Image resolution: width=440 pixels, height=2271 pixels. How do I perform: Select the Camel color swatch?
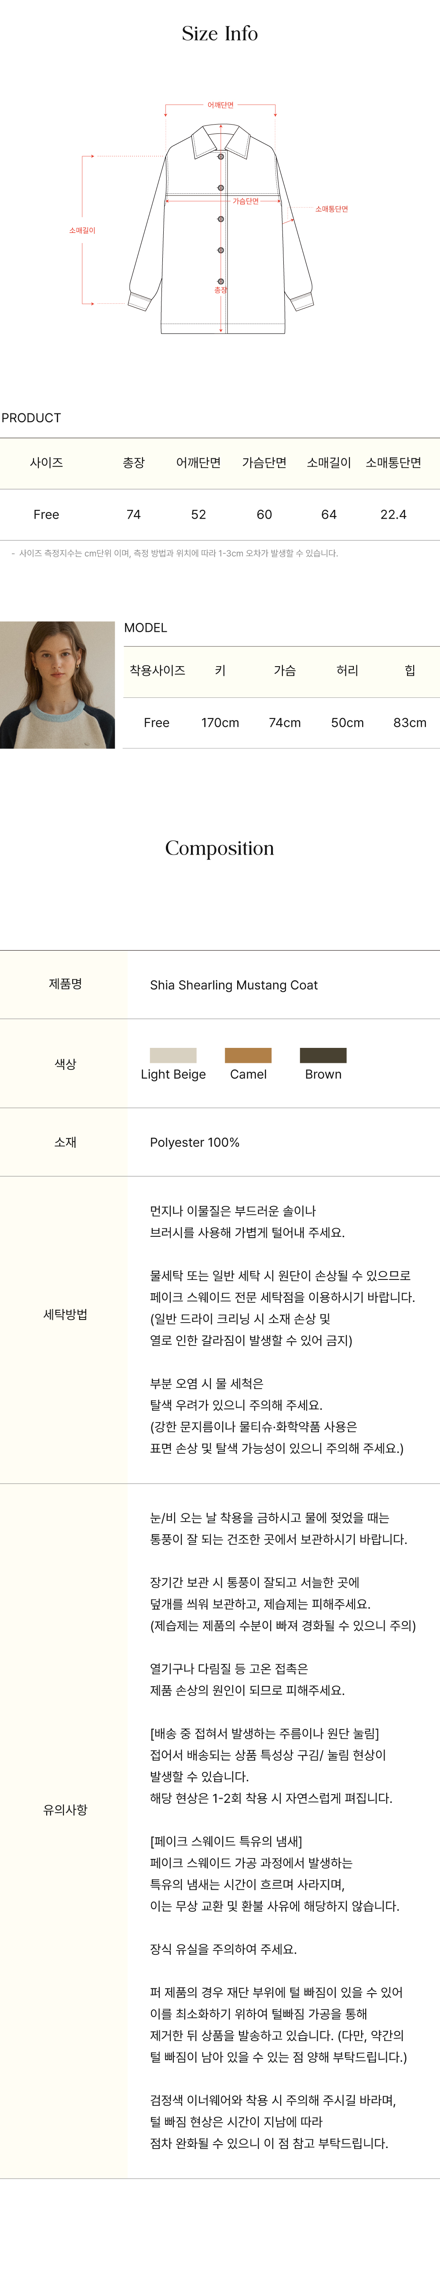(x=248, y=1055)
